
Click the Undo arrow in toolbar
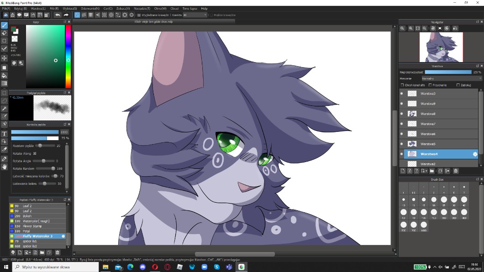pyautogui.click(x=58, y=15)
